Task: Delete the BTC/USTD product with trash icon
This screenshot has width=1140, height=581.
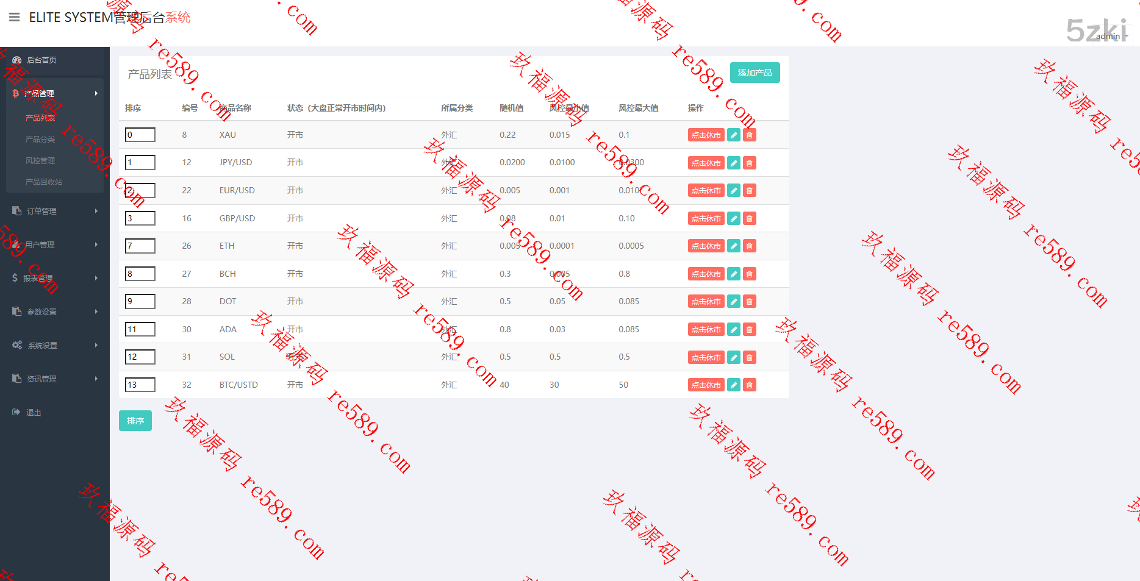Action: click(750, 385)
